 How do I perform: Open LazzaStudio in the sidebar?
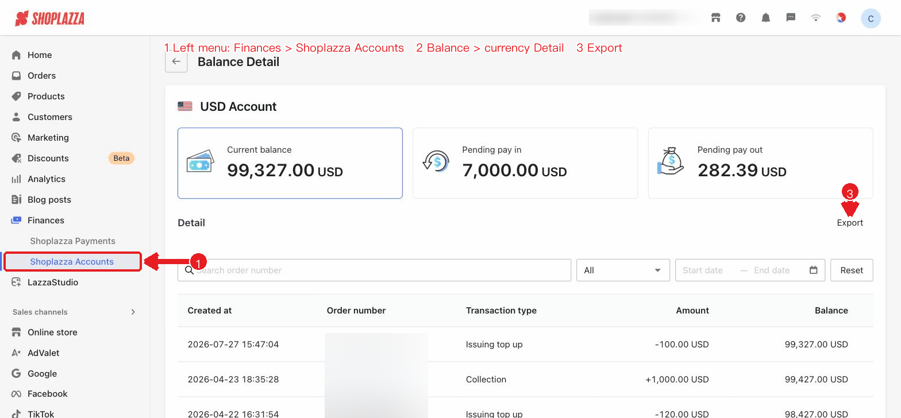click(x=53, y=282)
